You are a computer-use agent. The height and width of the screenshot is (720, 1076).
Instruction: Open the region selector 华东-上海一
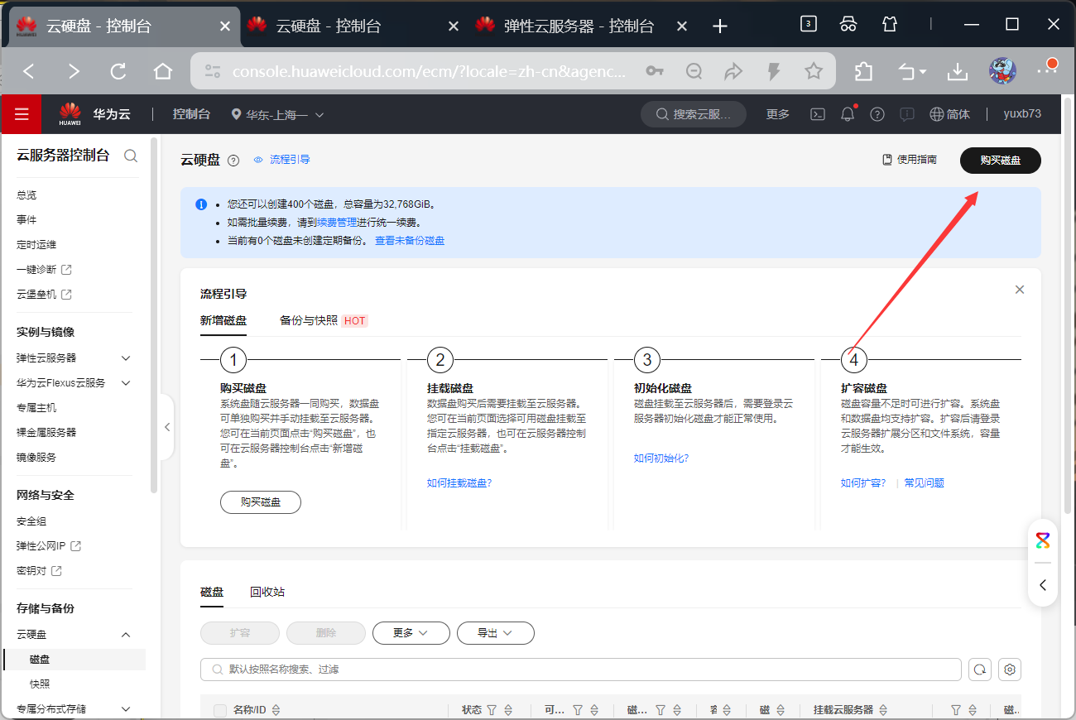tap(278, 114)
